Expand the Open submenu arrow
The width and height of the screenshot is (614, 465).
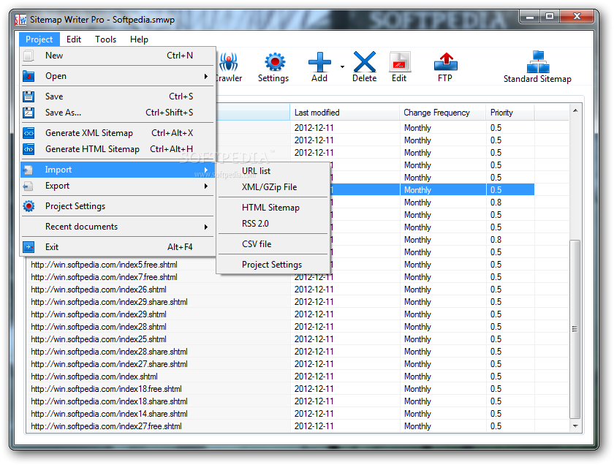pos(206,76)
